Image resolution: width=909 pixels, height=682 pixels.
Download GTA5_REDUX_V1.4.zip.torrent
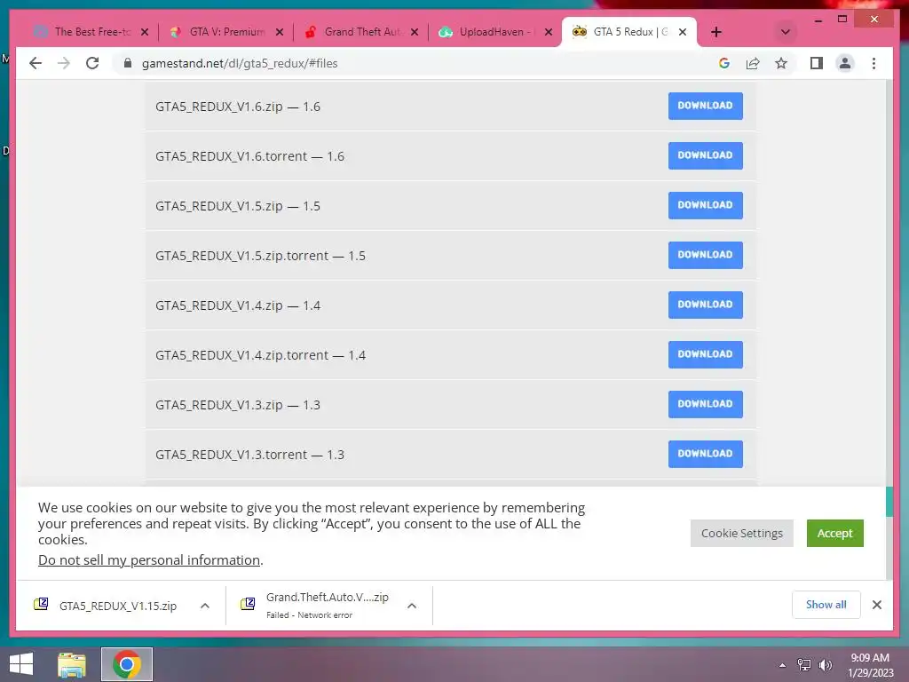click(705, 354)
